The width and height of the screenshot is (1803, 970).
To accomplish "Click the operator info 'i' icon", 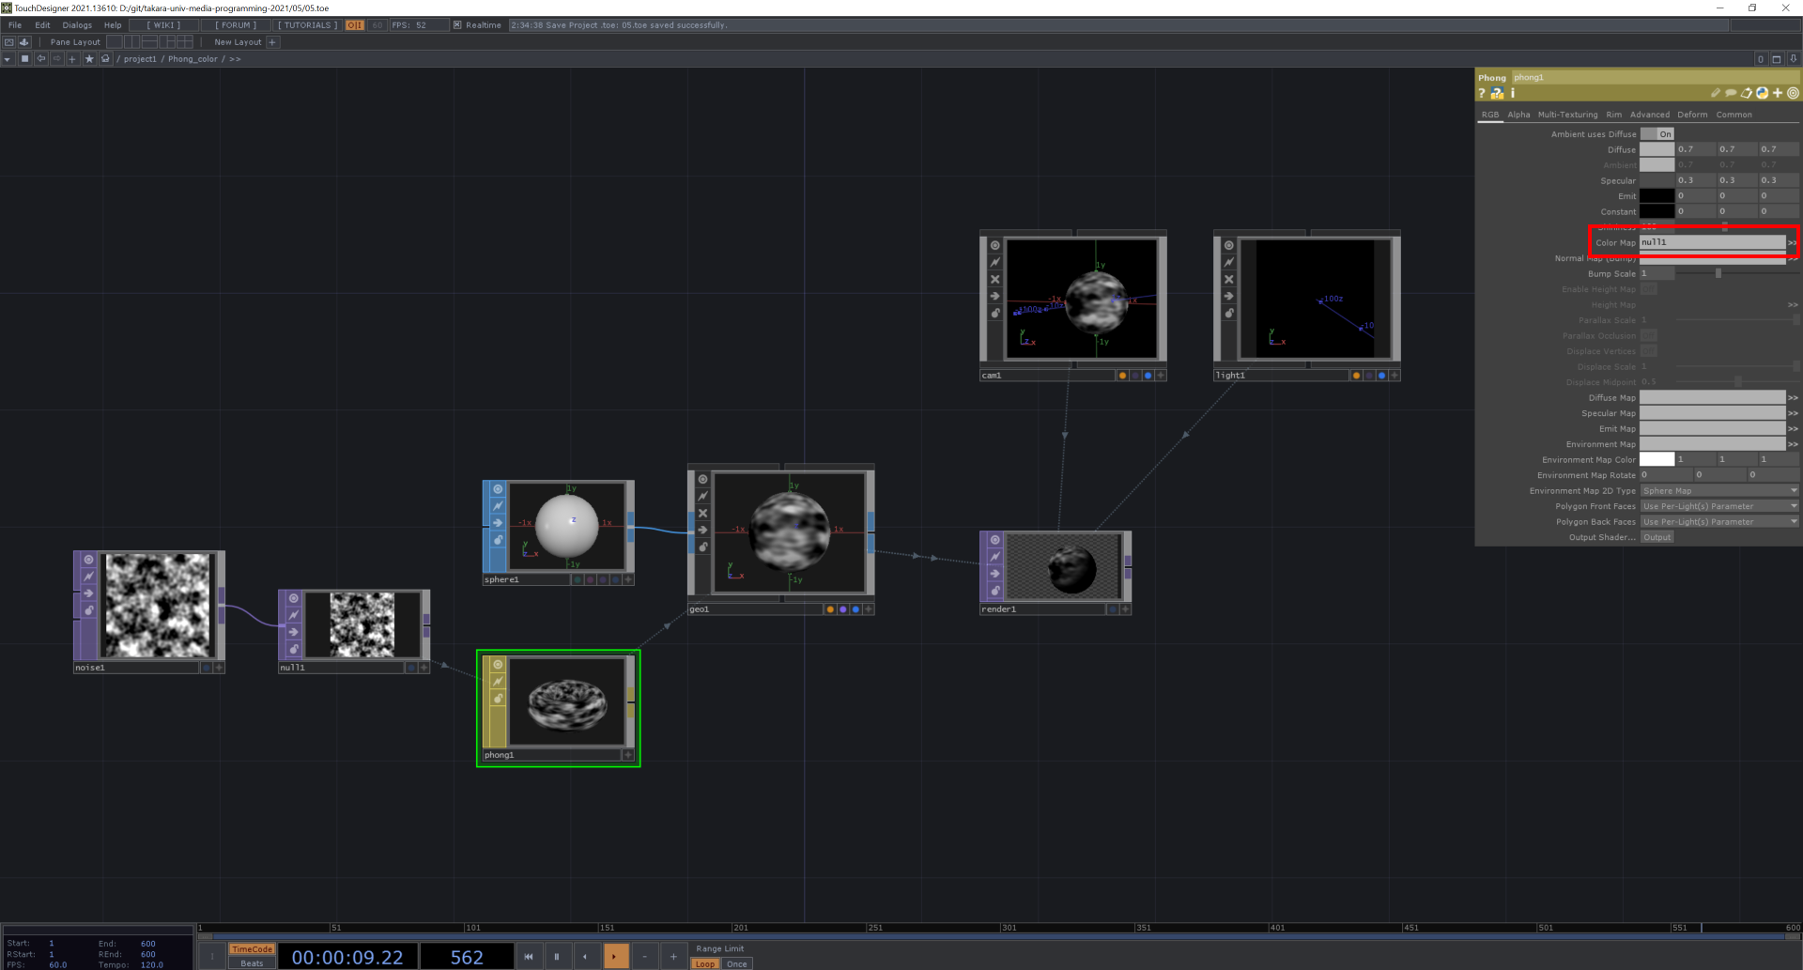I will pos(1513,93).
